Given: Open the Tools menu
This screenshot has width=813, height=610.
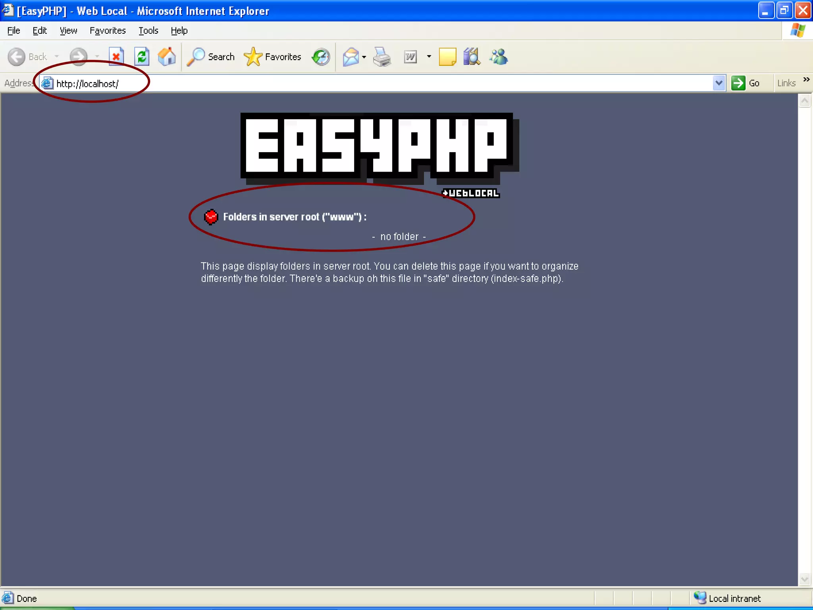Looking at the screenshot, I should [148, 31].
